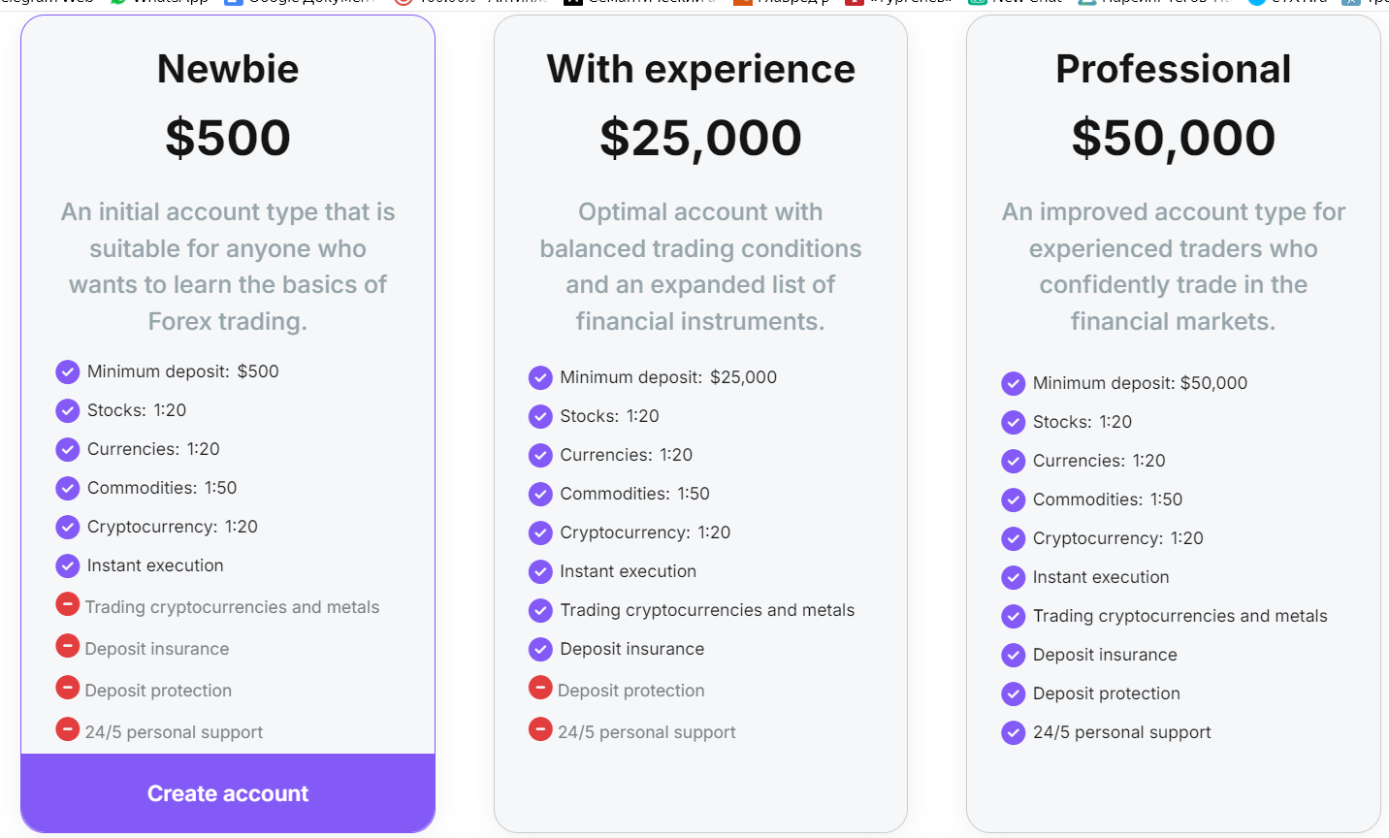Open the Google Docs bookmark in the bookmarks bar
1389x838 pixels.
tap(301, 3)
